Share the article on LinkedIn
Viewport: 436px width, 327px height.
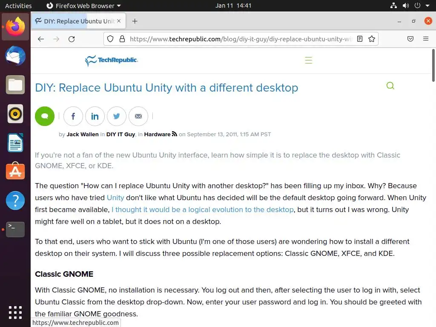tap(95, 116)
